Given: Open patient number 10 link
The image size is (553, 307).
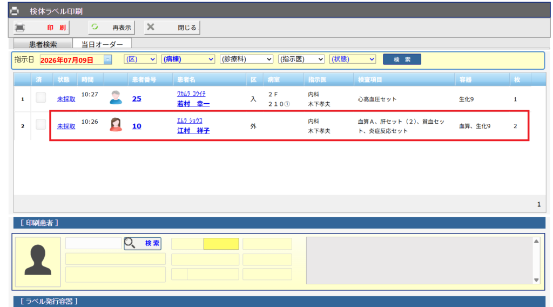Looking at the screenshot, I should point(137,126).
